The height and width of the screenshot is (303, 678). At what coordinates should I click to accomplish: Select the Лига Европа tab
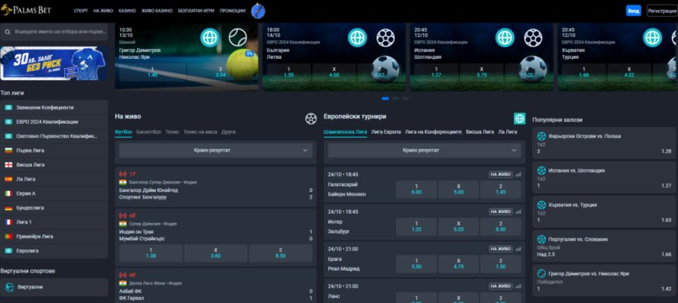(x=386, y=131)
